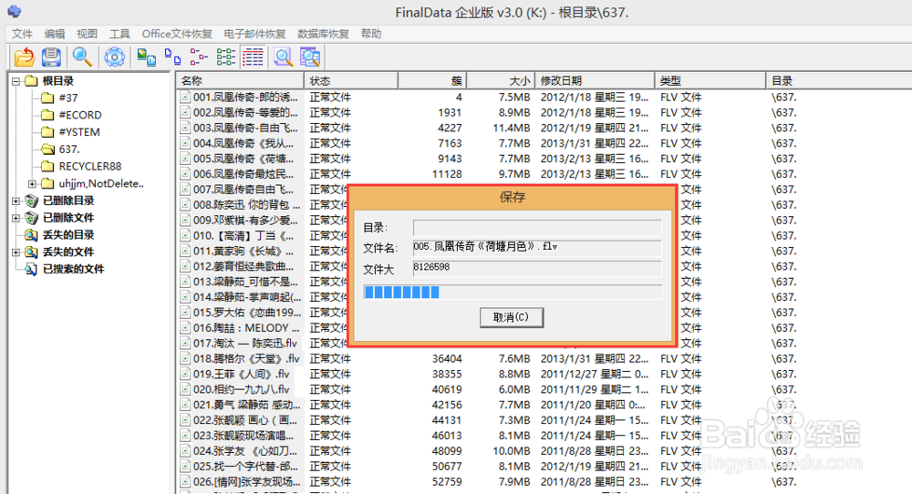Screen dimensions: 912x494
Task: Expand the 丢失的文件 node
Action: click(x=16, y=252)
